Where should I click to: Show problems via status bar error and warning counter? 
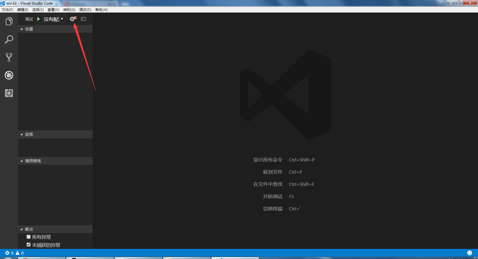pos(15,253)
